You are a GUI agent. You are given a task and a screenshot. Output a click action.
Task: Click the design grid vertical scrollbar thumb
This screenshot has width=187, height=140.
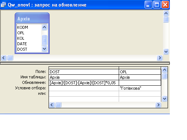[x=164, y=76]
